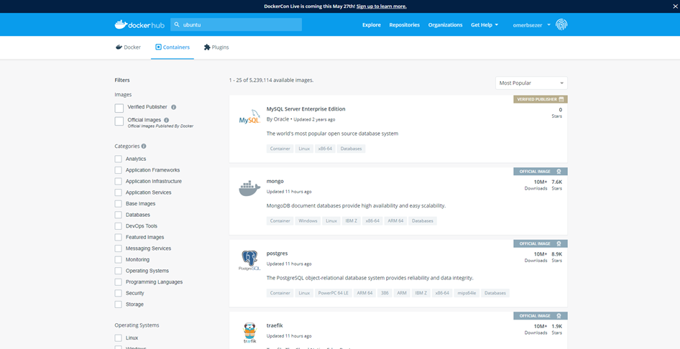Check the Featured Images category

point(119,237)
